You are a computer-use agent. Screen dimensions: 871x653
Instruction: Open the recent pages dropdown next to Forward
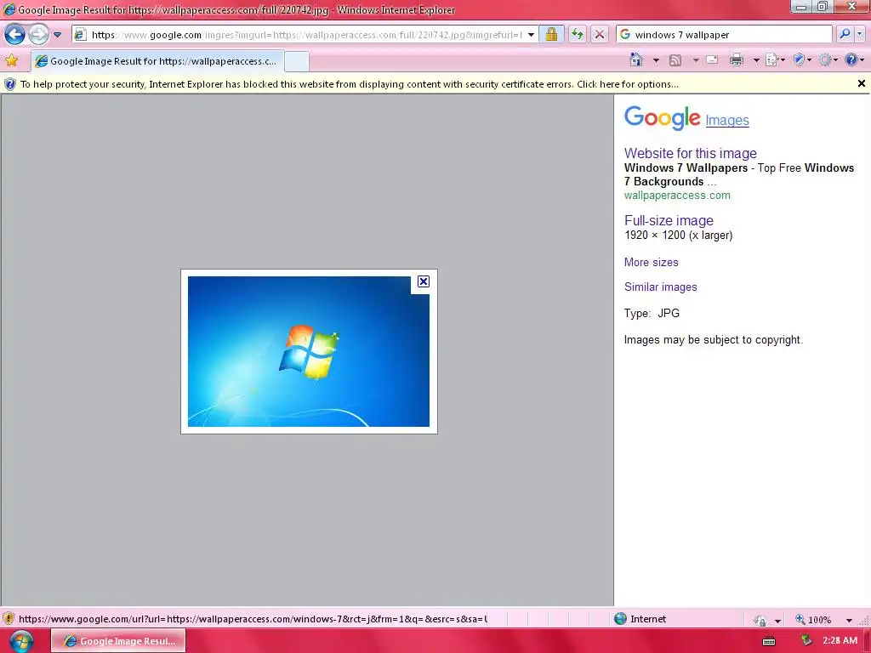[x=57, y=34]
